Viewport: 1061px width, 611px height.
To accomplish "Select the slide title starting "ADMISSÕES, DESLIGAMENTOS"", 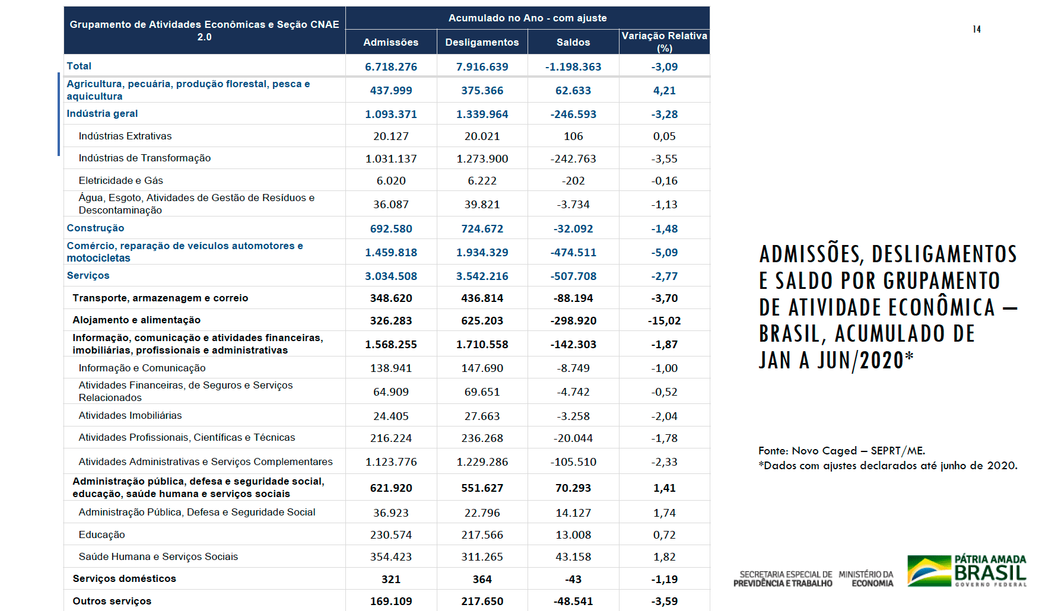I will 888,307.
